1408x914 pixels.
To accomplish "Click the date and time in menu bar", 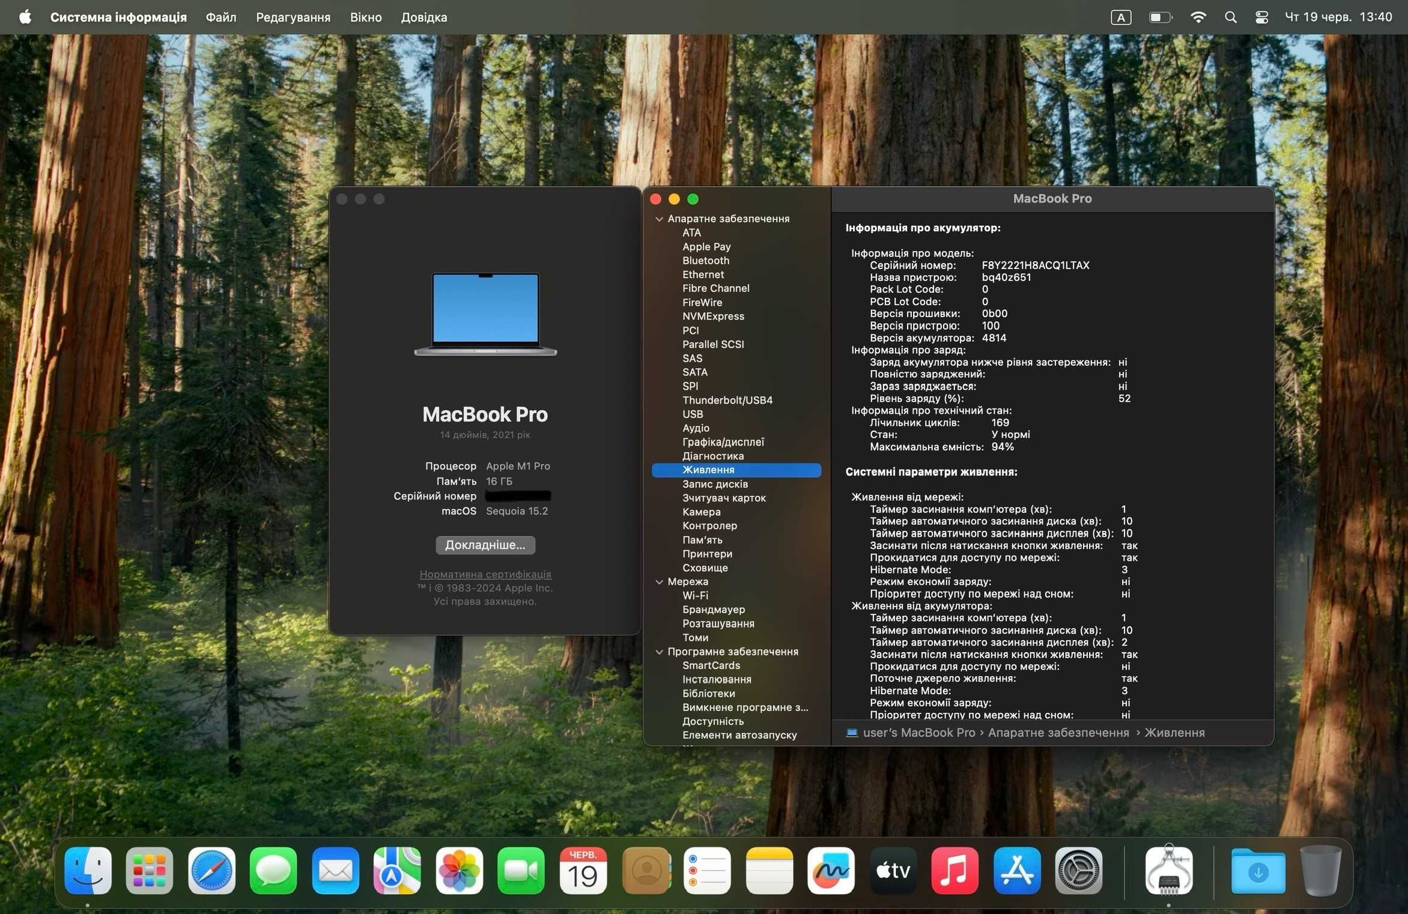I will pyautogui.click(x=1338, y=17).
